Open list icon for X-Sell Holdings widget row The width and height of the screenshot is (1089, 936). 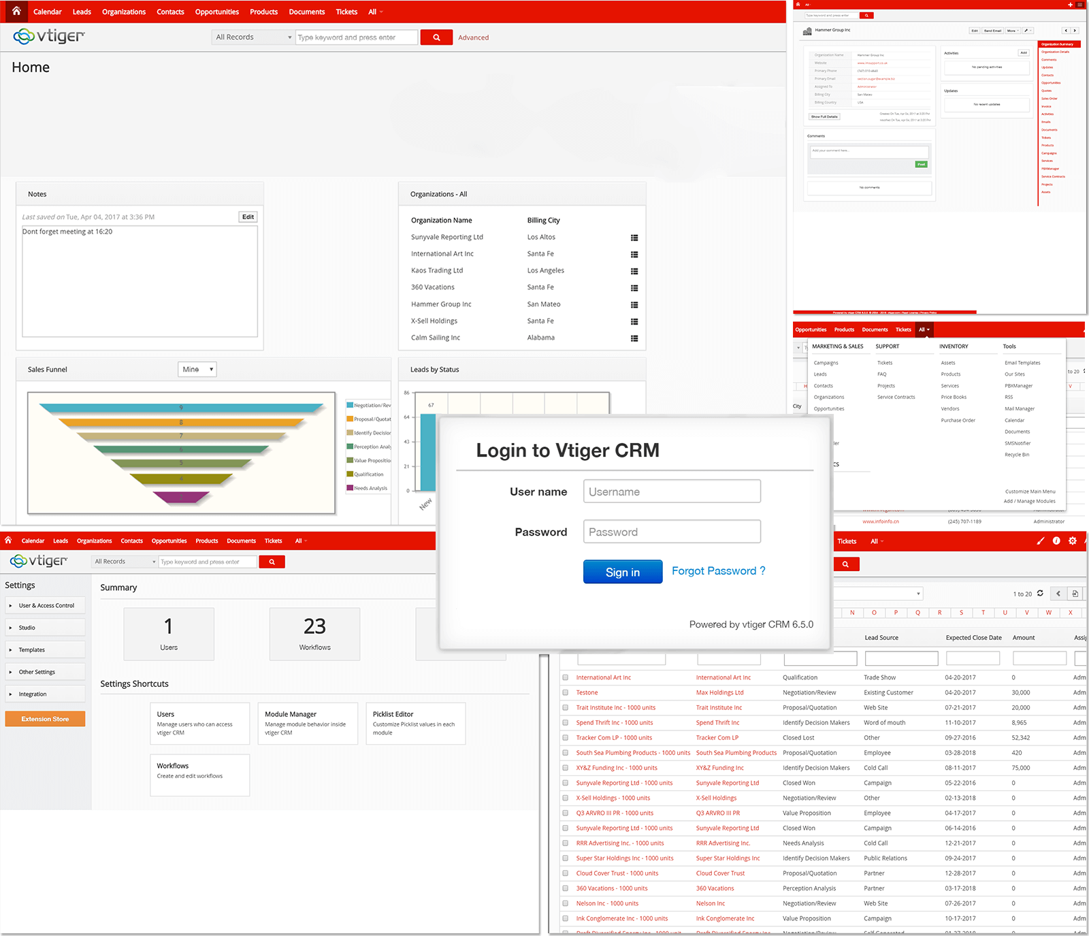coord(634,321)
